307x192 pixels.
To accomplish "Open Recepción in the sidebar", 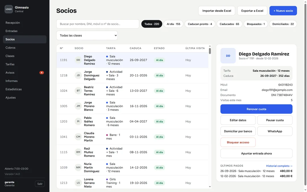I will pos(25,23).
